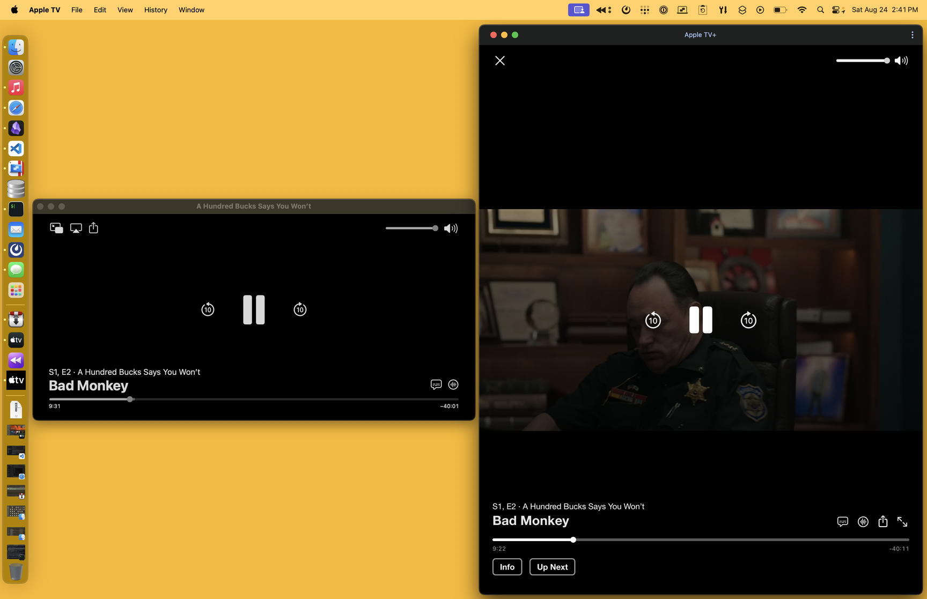Open the Apple TV menu
Screen dimensions: 927x599
point(45,10)
